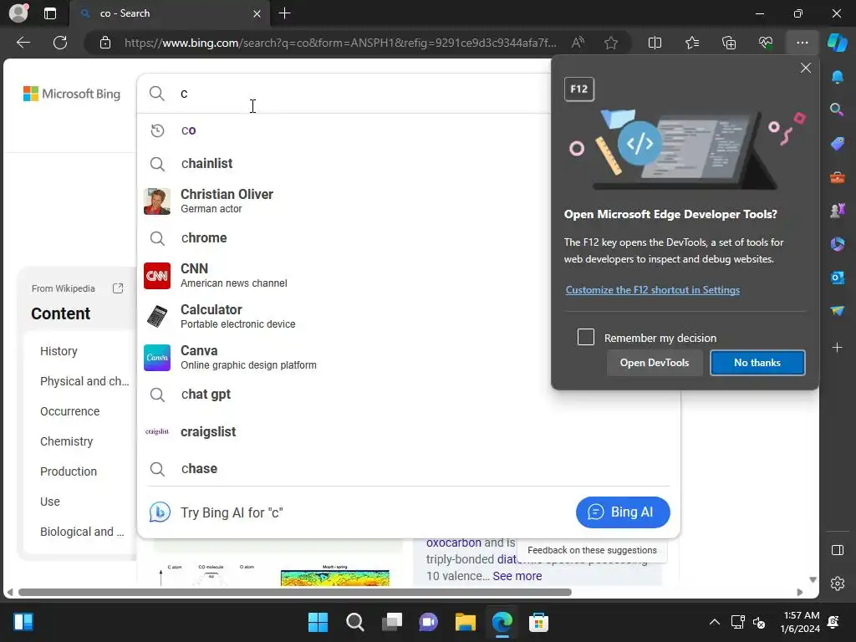The width and height of the screenshot is (856, 642).
Task: Open Wikipedia external link icon
Action: click(118, 288)
